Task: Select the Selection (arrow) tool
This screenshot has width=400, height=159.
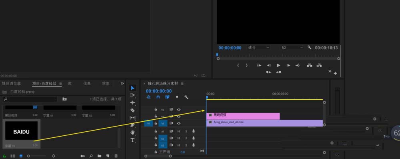Action: coord(132,88)
